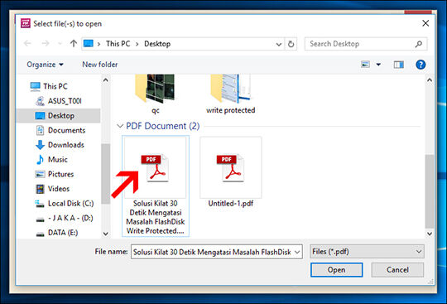
Task: Refresh the Desktop folder listing
Action: coord(291,44)
